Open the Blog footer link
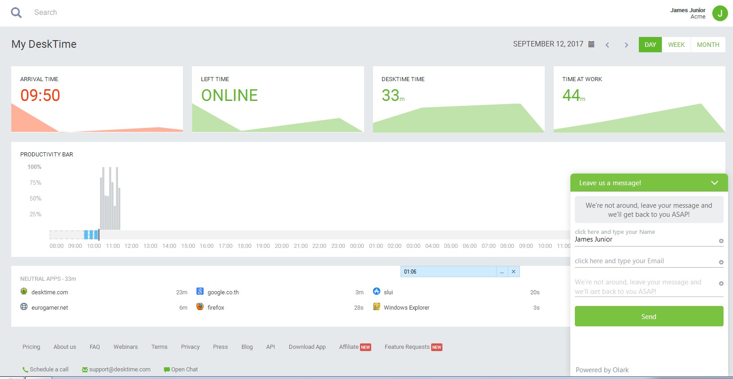Image resolution: width=733 pixels, height=379 pixels. (x=247, y=347)
